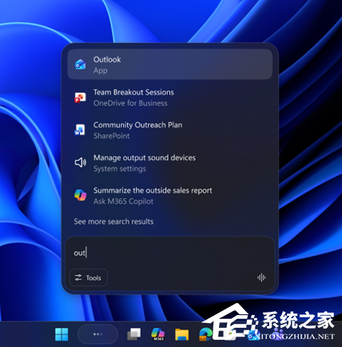Click the M365 Copilot result icon
This screenshot has height=347, width=342.
(x=80, y=195)
